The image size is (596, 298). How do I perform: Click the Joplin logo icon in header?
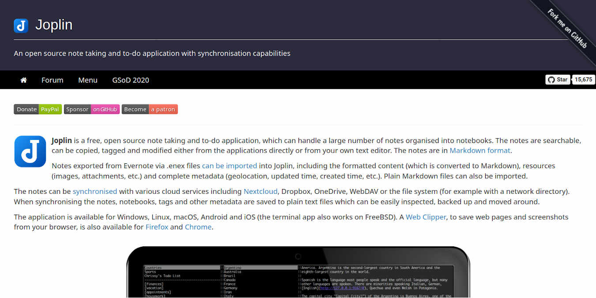tap(21, 26)
